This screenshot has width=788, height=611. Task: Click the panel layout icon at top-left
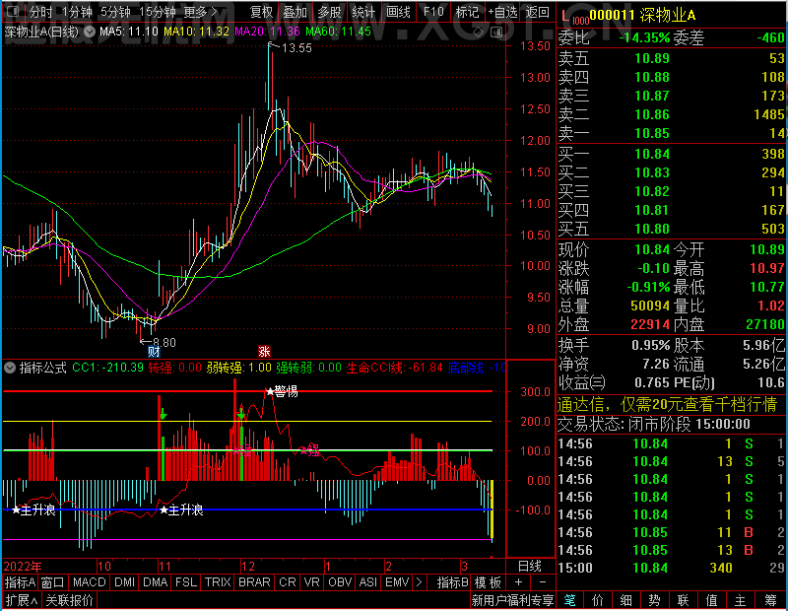click(x=13, y=11)
